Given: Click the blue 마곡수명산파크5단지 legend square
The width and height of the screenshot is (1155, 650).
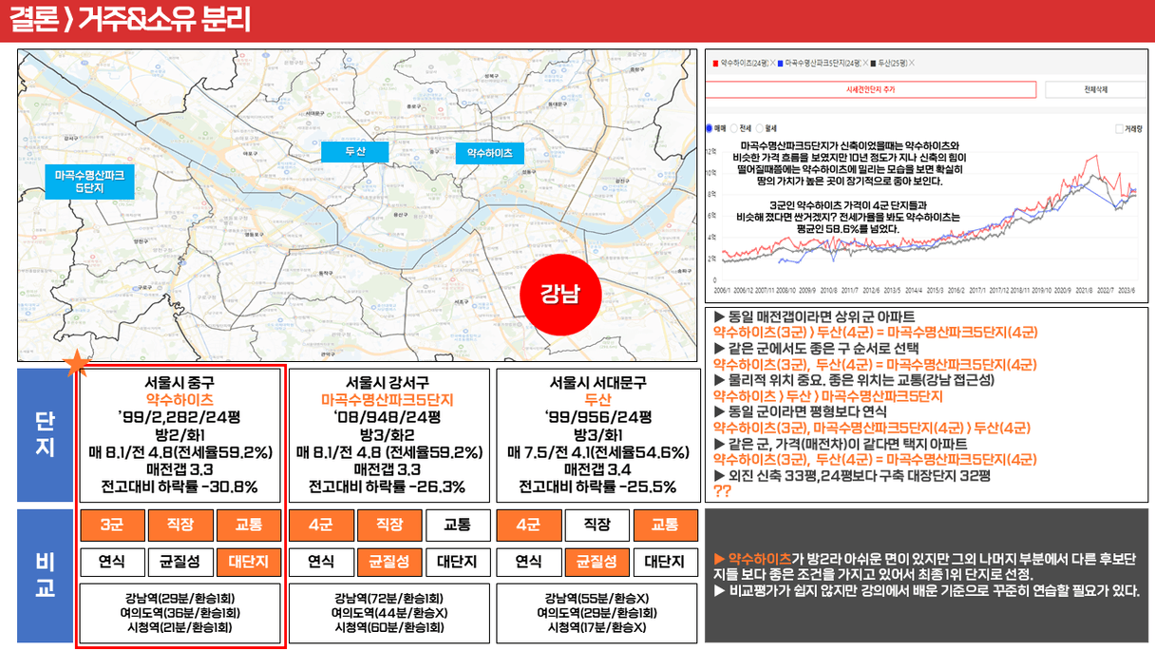Looking at the screenshot, I should click(x=781, y=64).
